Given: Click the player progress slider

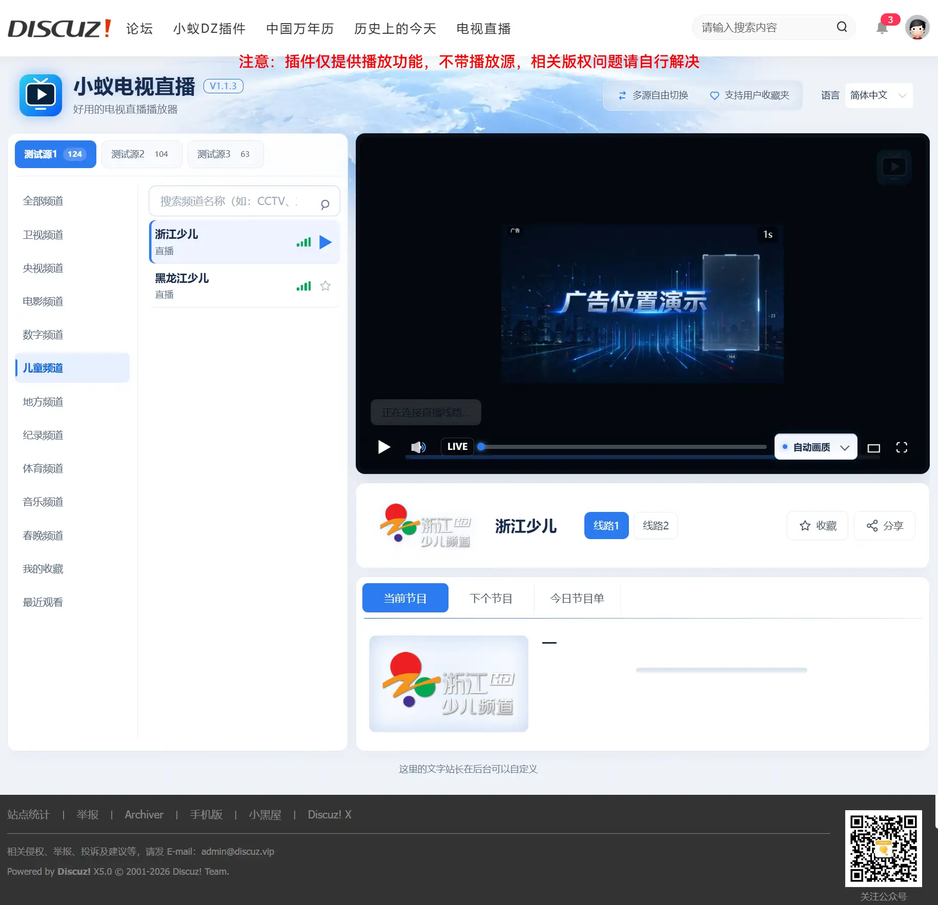Looking at the screenshot, I should coord(623,447).
